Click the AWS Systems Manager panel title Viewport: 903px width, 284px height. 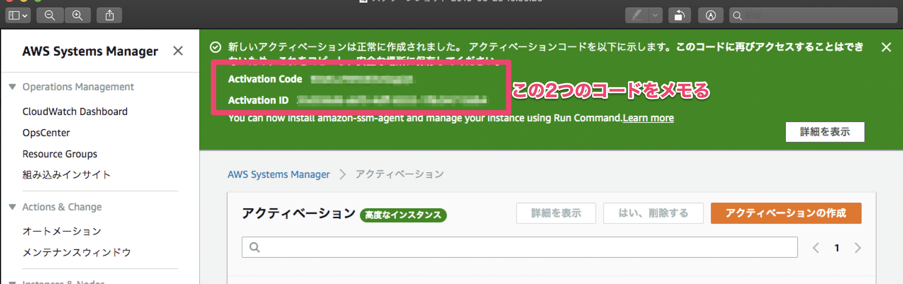click(x=90, y=51)
